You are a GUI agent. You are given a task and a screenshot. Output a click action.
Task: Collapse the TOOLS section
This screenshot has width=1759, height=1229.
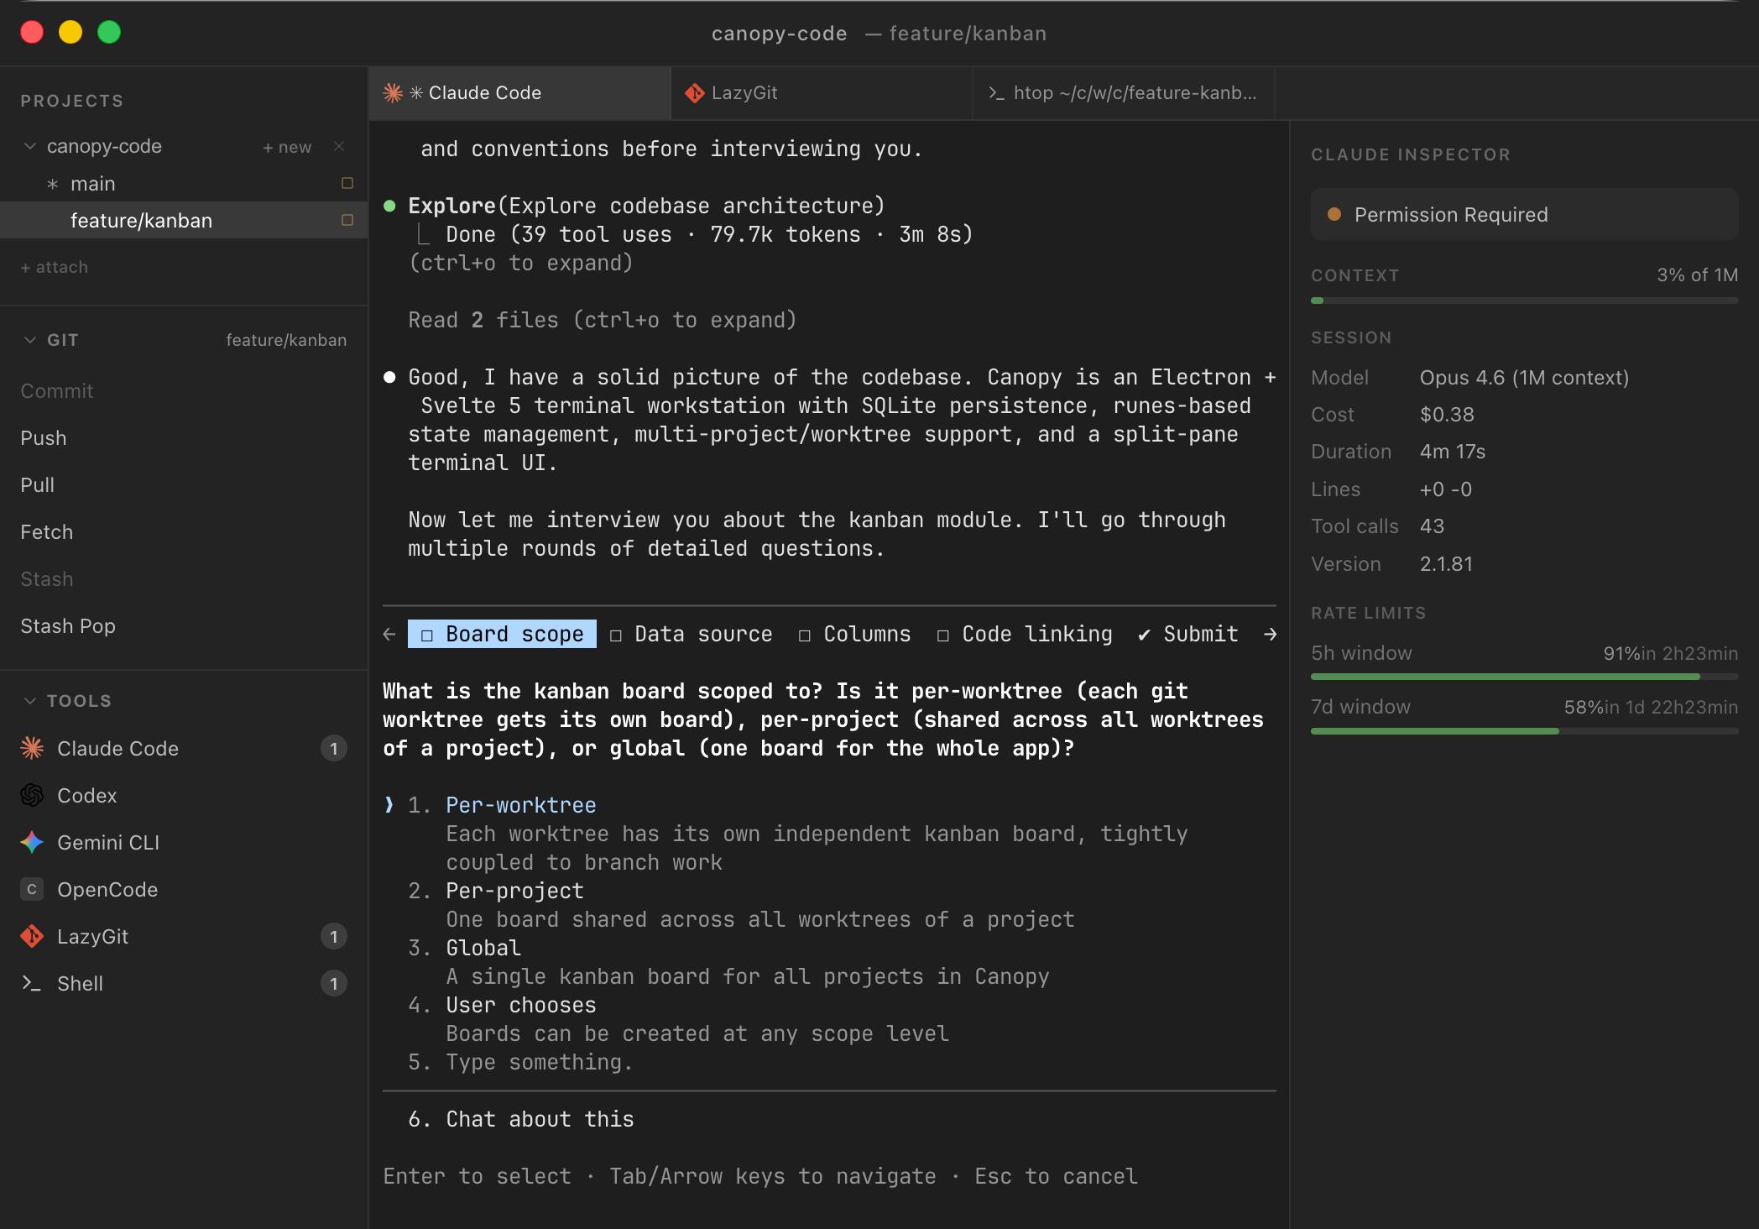[29, 700]
